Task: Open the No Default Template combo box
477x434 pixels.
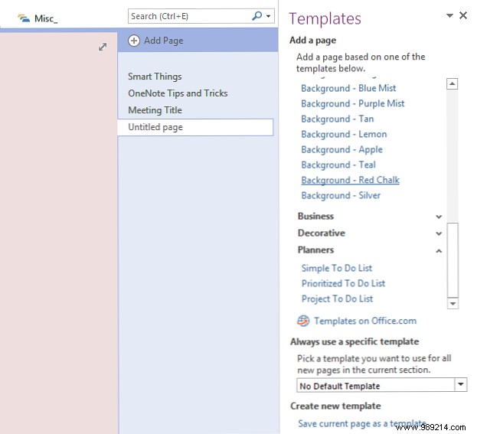Action: click(381, 386)
